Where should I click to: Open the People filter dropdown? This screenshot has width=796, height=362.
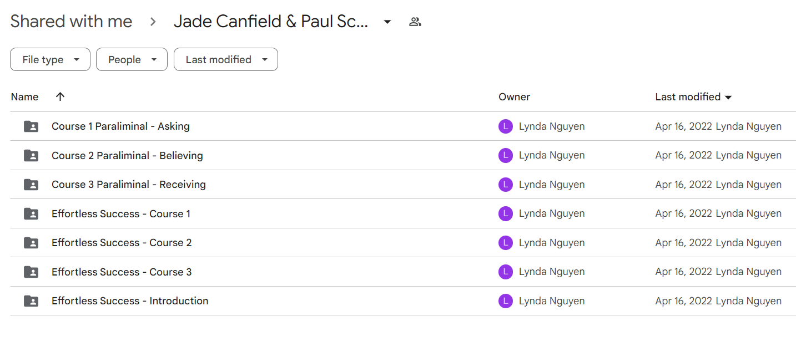point(132,59)
